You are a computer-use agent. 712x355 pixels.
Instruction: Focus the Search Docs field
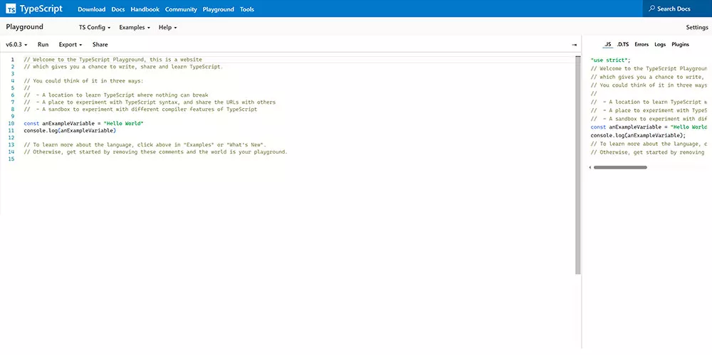[677, 9]
